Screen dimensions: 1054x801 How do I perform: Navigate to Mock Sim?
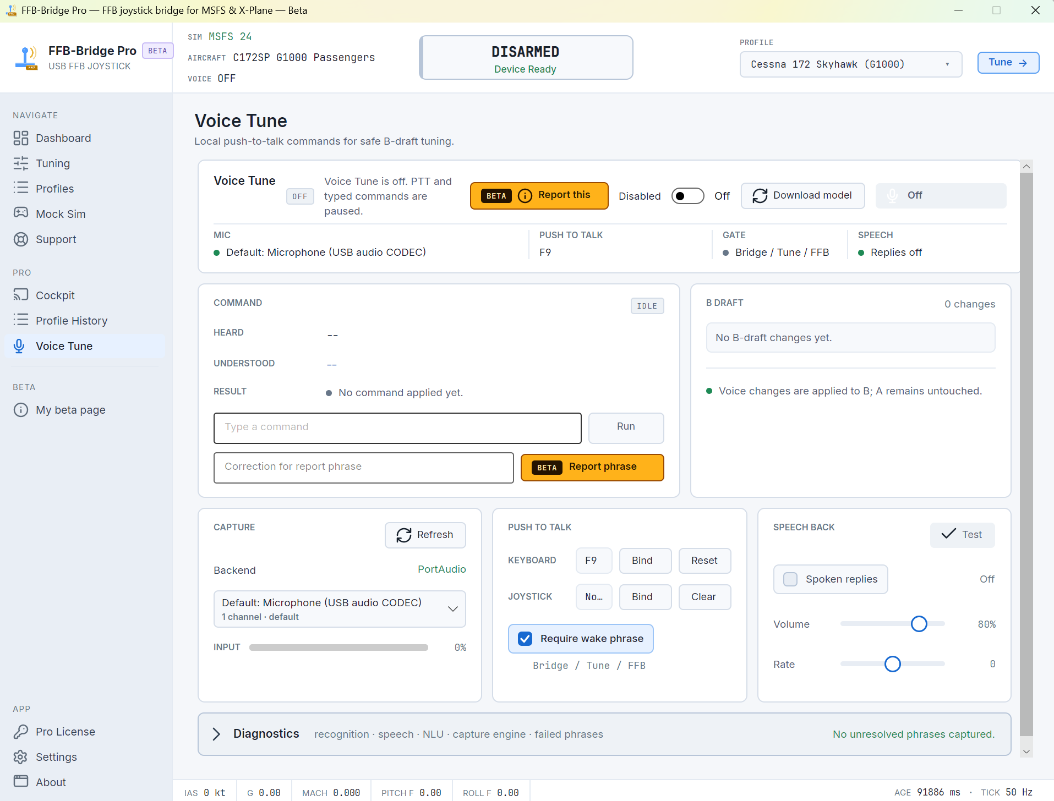point(85,214)
